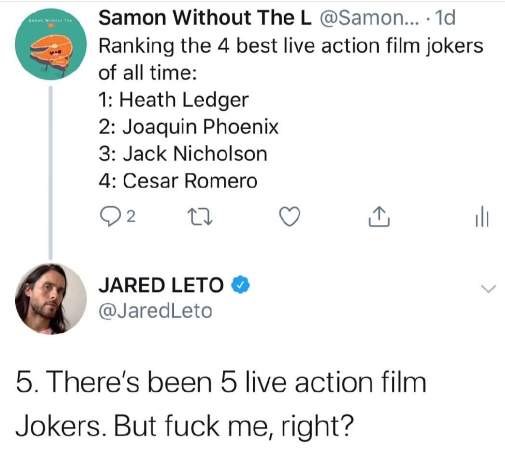Visit the @JaredLeto handle link
505x463 pixels.
155,311
